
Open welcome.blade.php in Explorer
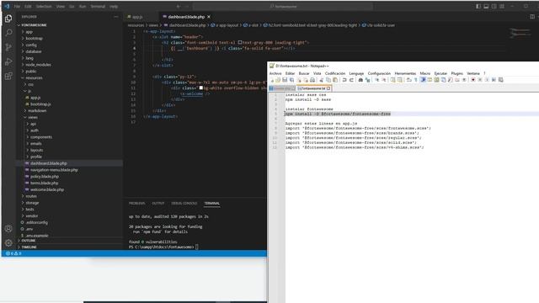click(x=47, y=189)
